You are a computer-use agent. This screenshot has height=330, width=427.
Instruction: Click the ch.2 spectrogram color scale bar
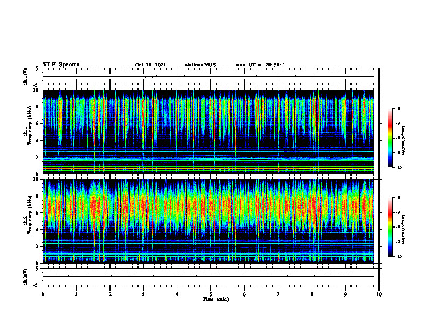pyautogui.click(x=390, y=227)
